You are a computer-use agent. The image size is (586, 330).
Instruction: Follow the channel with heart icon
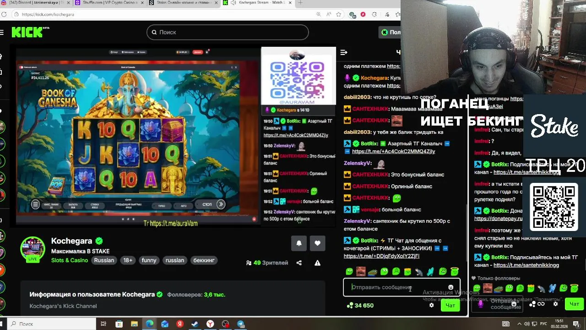[x=318, y=243]
